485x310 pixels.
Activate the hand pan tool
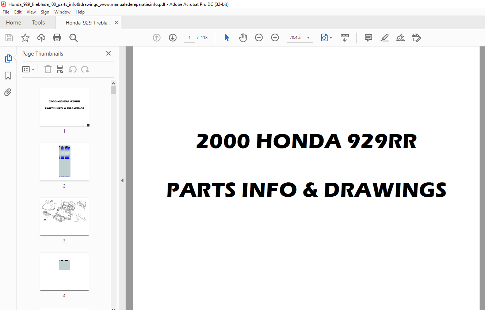(243, 38)
